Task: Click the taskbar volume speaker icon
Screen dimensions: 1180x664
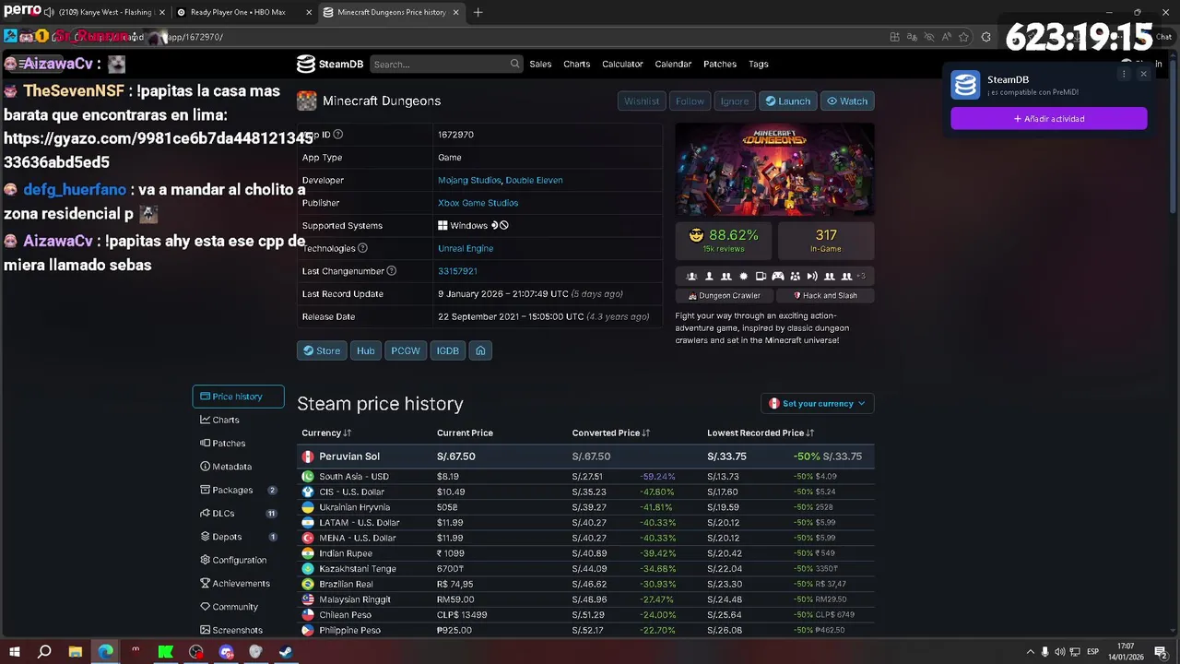Action: (1060, 652)
